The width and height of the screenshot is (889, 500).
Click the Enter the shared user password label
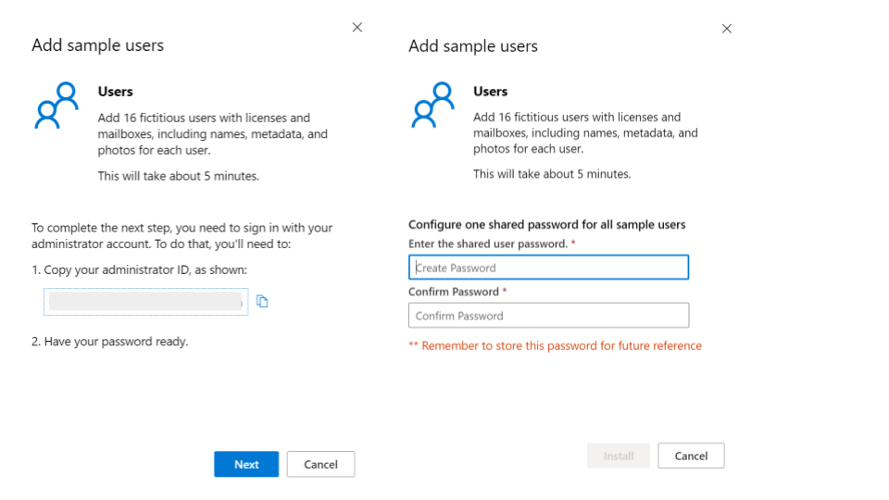pyautogui.click(x=488, y=244)
